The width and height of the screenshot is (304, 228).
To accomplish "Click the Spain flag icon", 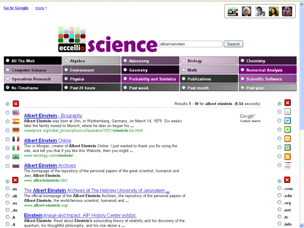I will [x=16, y=121].
